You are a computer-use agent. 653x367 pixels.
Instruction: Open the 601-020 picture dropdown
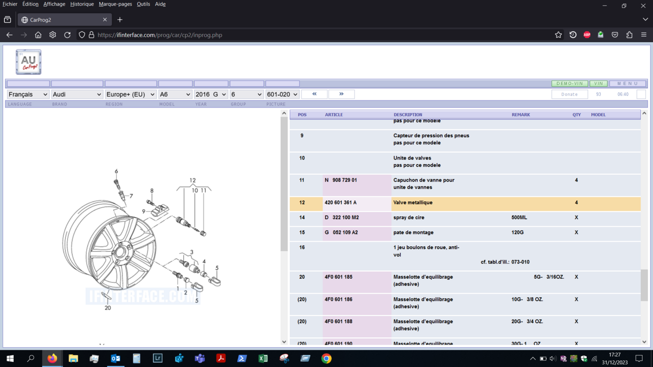click(x=282, y=94)
